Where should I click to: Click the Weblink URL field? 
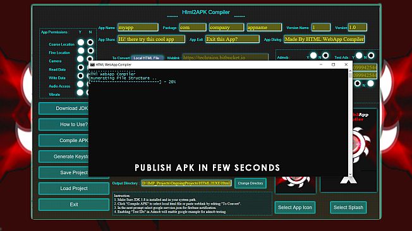226,57
